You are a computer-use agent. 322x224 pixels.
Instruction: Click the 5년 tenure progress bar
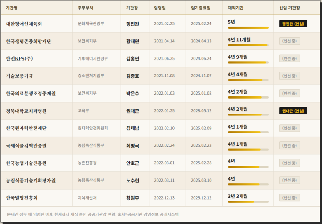tap(248, 28)
